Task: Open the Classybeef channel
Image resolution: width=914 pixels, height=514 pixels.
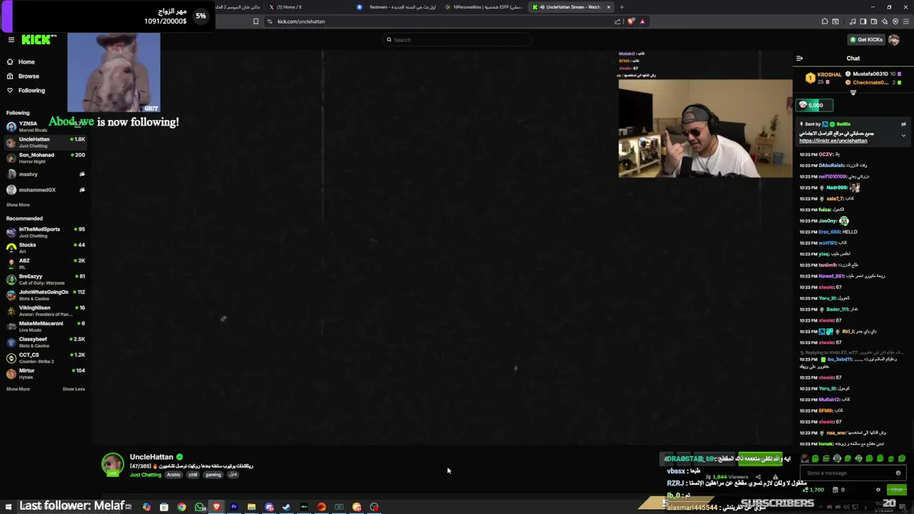Action: pos(45,342)
